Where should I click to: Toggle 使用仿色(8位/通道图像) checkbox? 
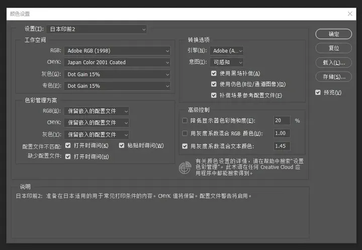[x=214, y=84]
